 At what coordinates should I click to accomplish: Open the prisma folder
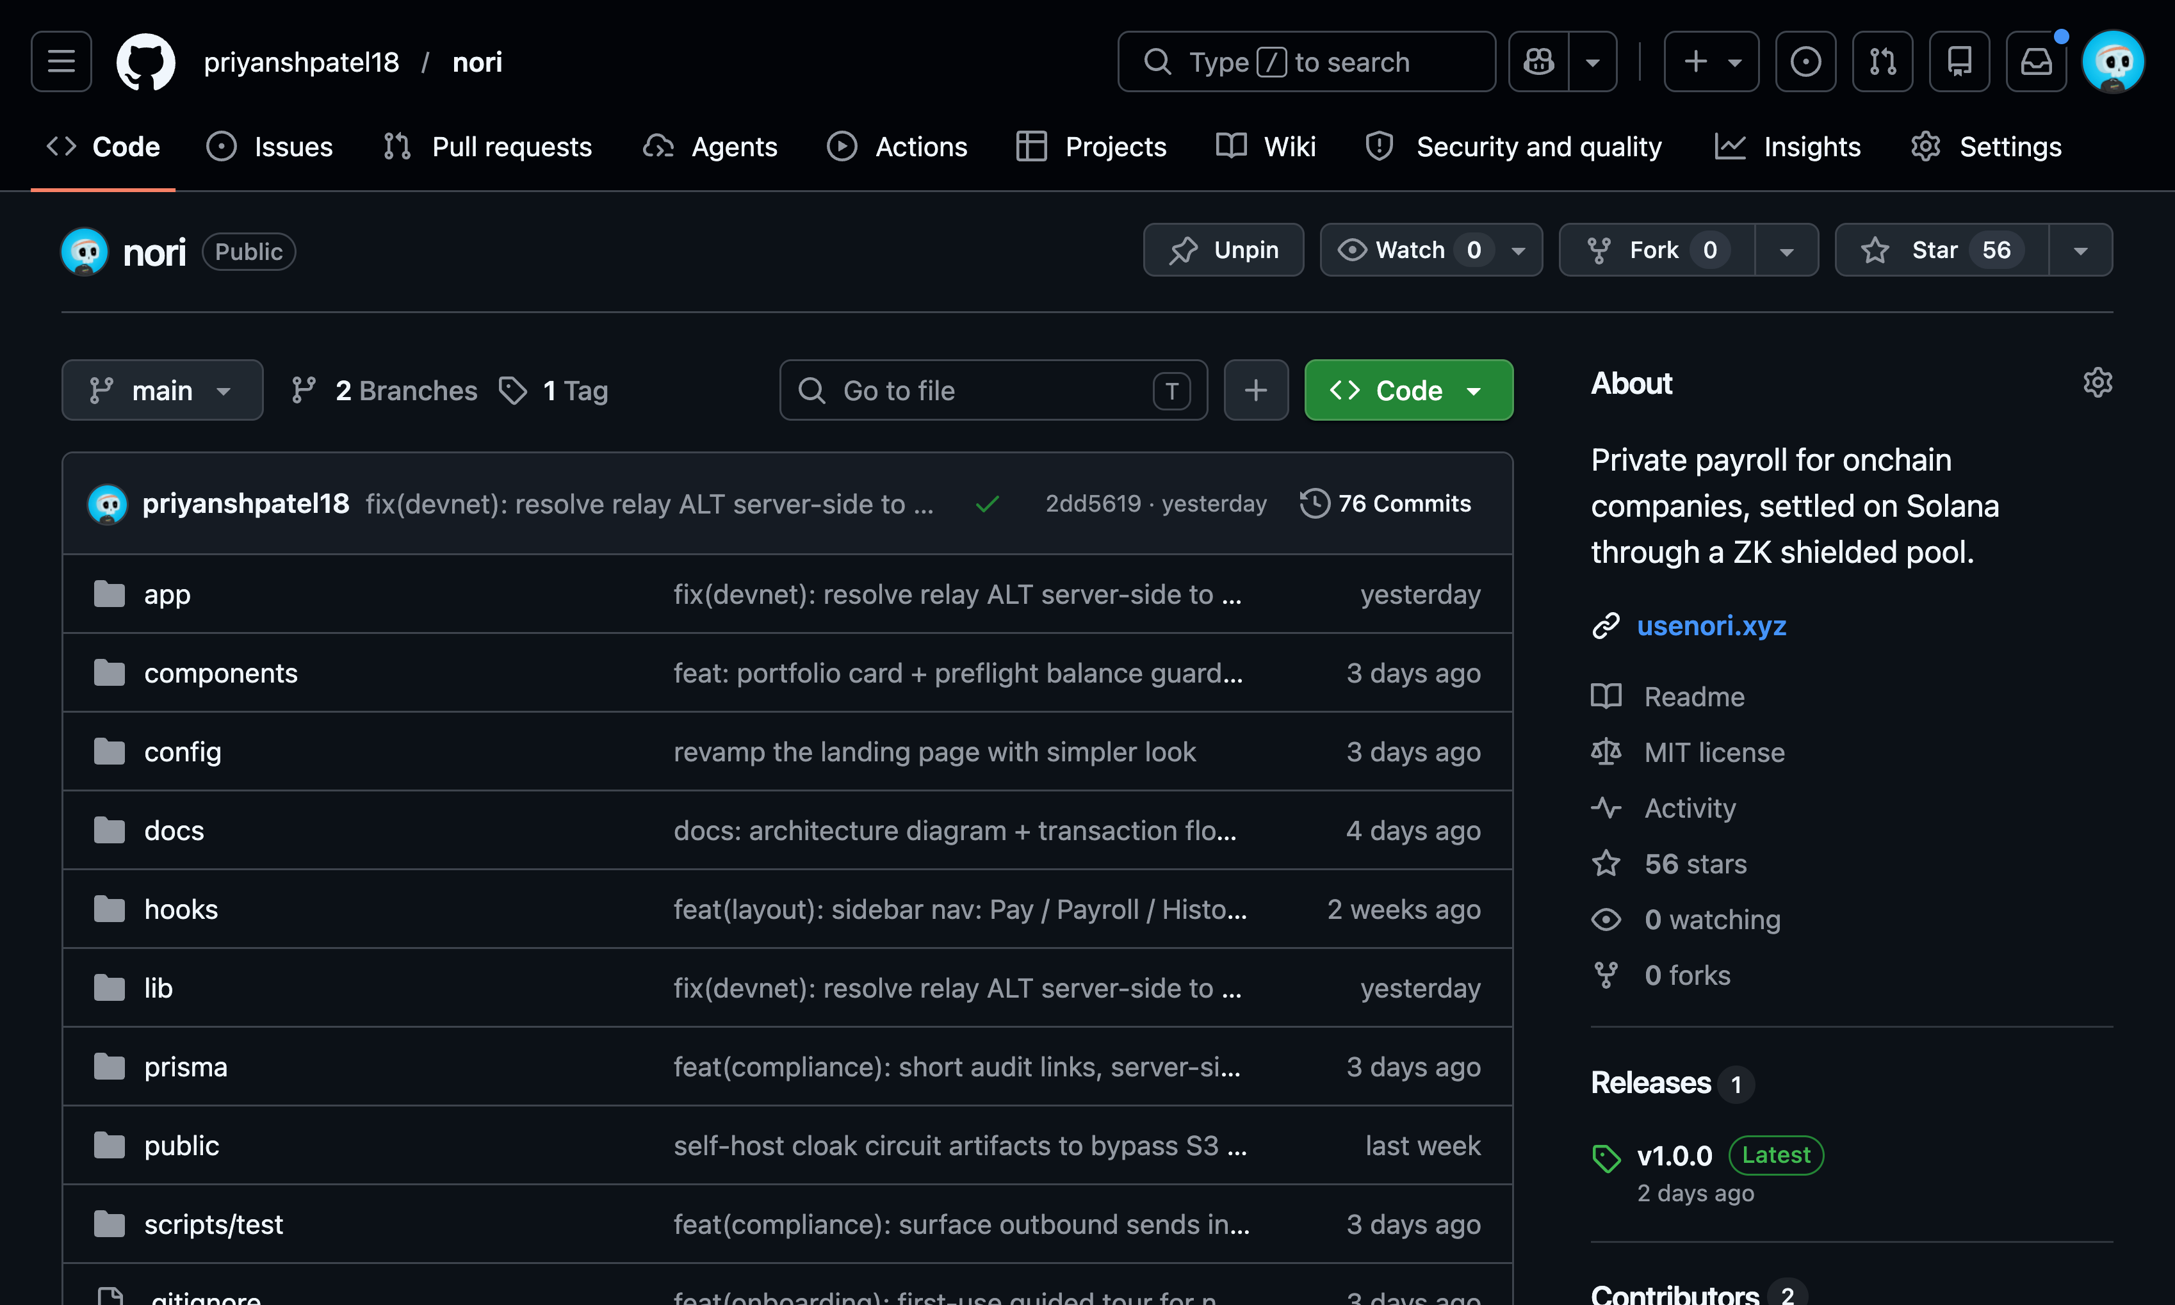[x=186, y=1067]
